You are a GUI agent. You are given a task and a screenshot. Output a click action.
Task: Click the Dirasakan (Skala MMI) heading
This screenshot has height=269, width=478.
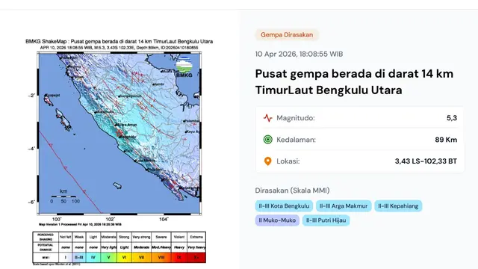[x=292, y=191]
